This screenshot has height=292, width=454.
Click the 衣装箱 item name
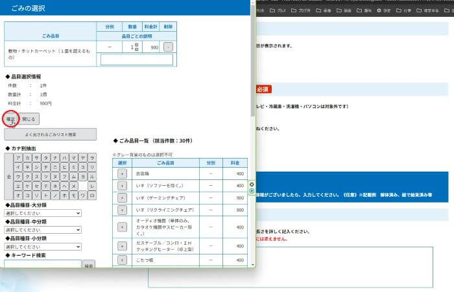(143, 174)
